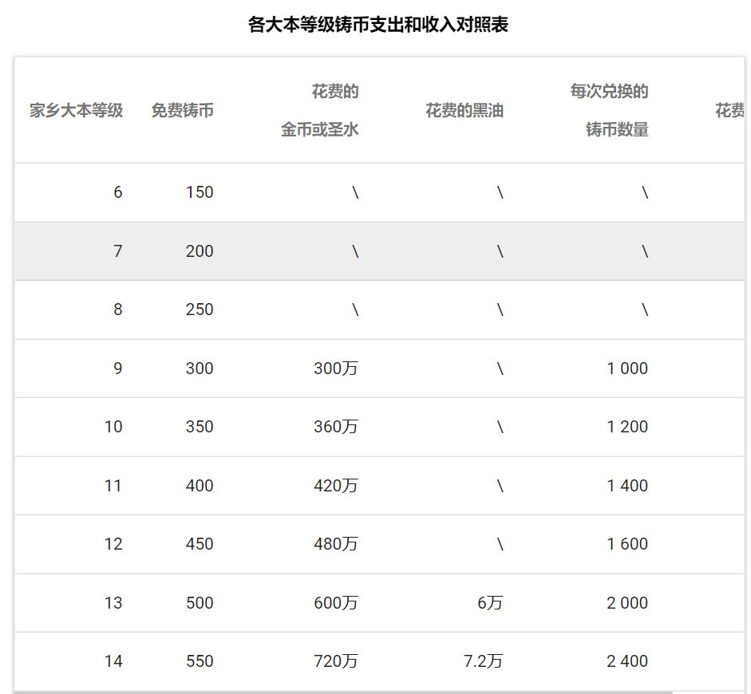Click the table title 各大本等级铸币支出和收入对照表
Image resolution: width=751 pixels, height=694 pixels.
377,25
